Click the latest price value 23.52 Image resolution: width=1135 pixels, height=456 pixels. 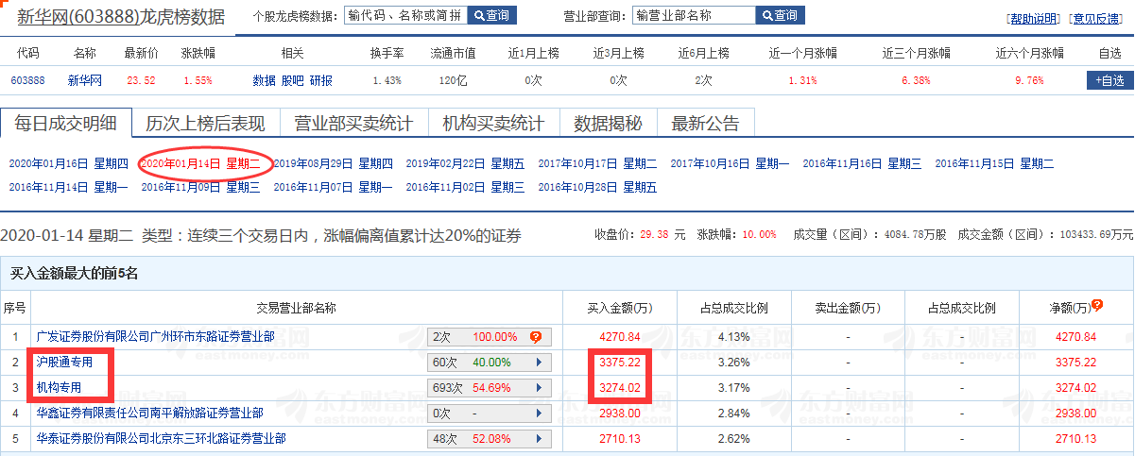coord(140,81)
